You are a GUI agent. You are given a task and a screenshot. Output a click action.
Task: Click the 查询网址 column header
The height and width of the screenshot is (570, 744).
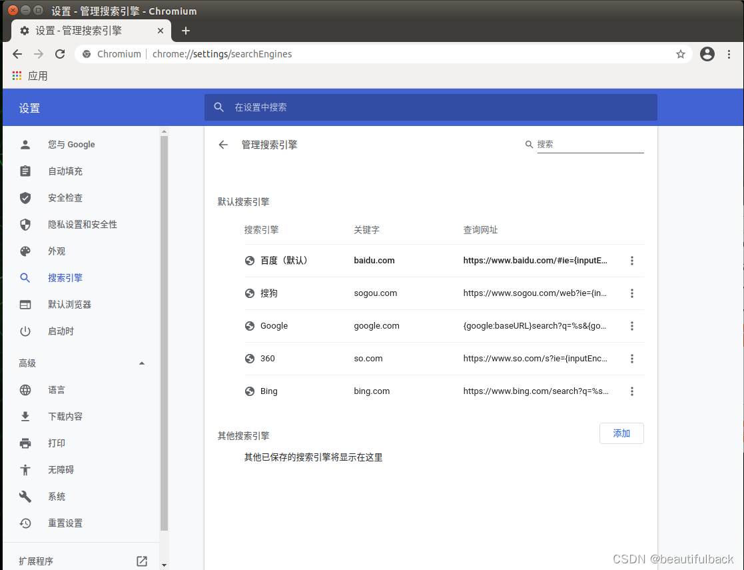(x=480, y=231)
